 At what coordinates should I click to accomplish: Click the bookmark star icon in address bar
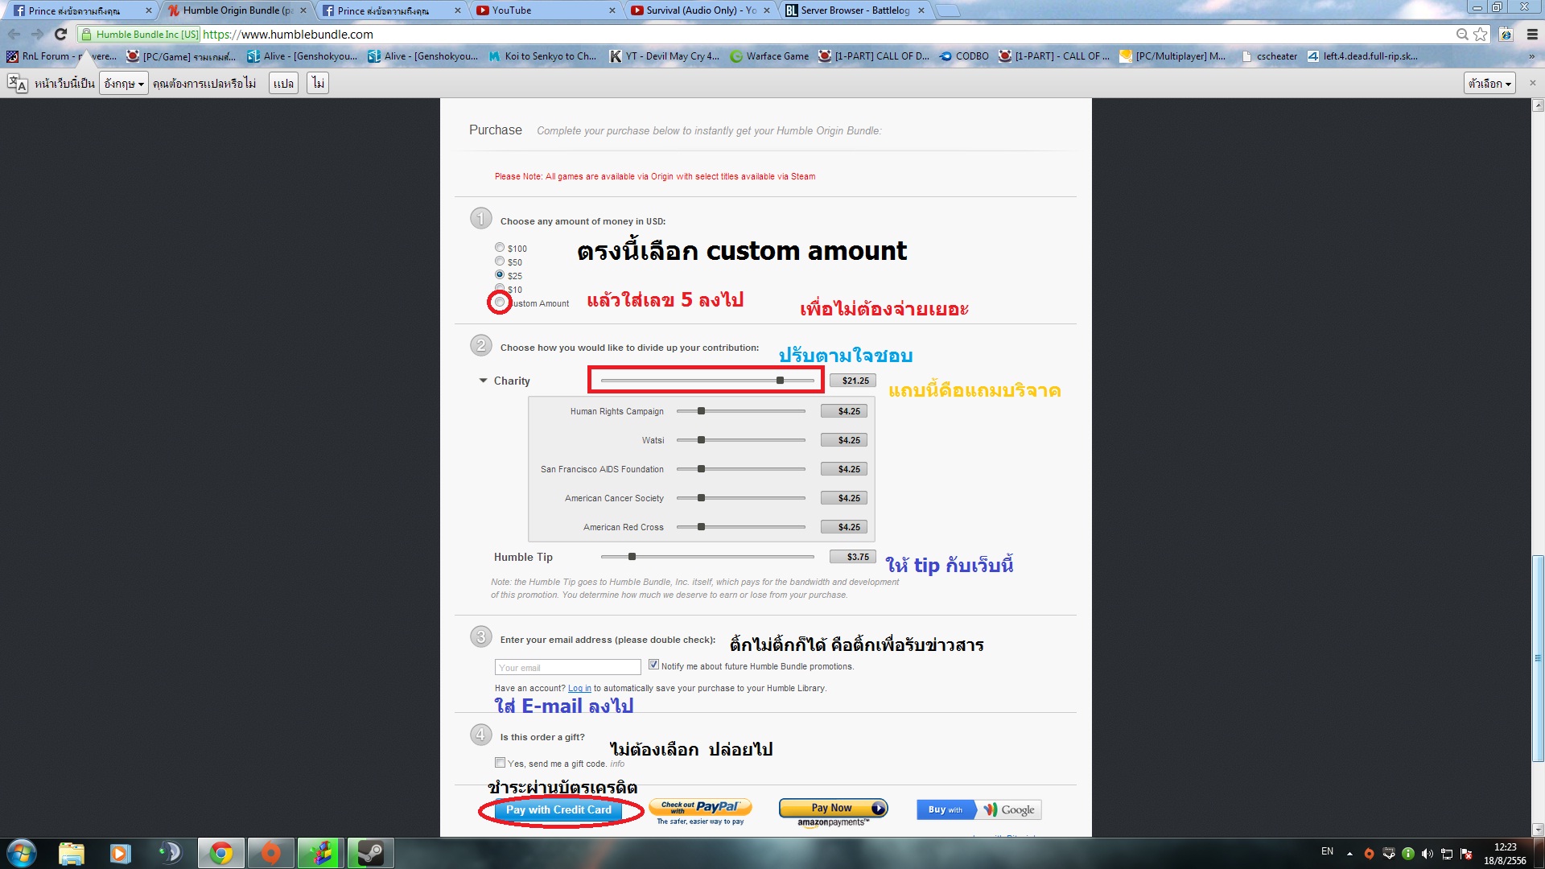pos(1480,35)
